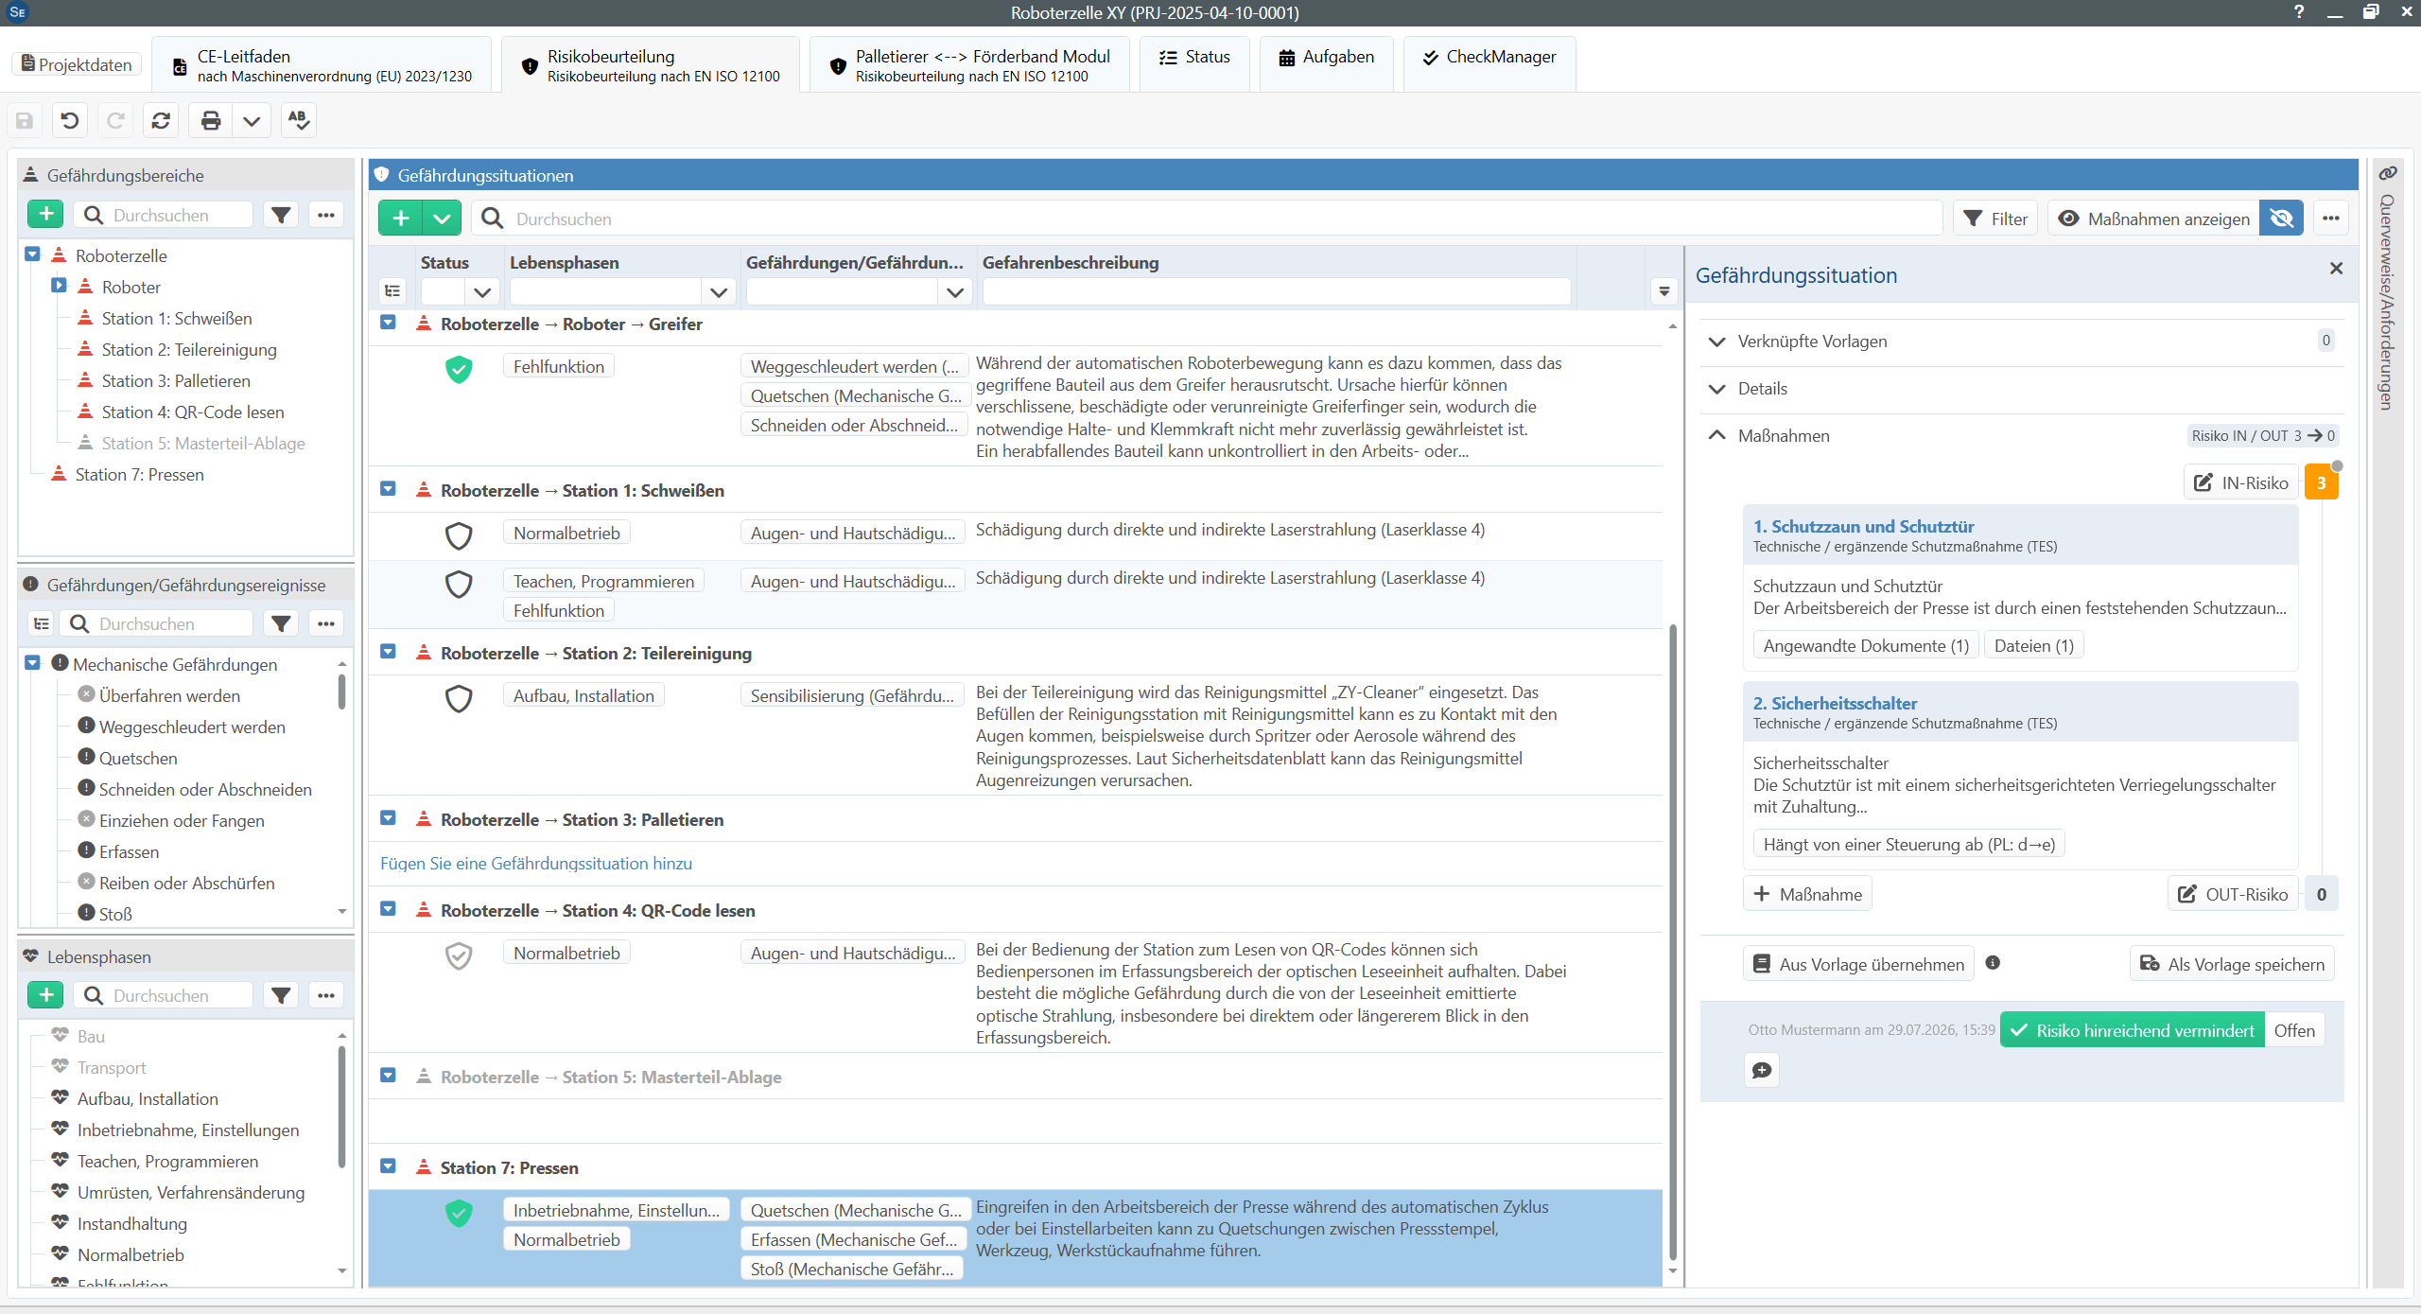The width and height of the screenshot is (2421, 1314).
Task: Click the Filter button in Gefährdungssituationen
Action: [x=1995, y=219]
